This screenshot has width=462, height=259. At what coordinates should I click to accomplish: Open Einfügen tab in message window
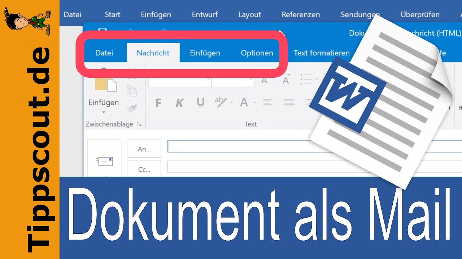[x=205, y=53]
